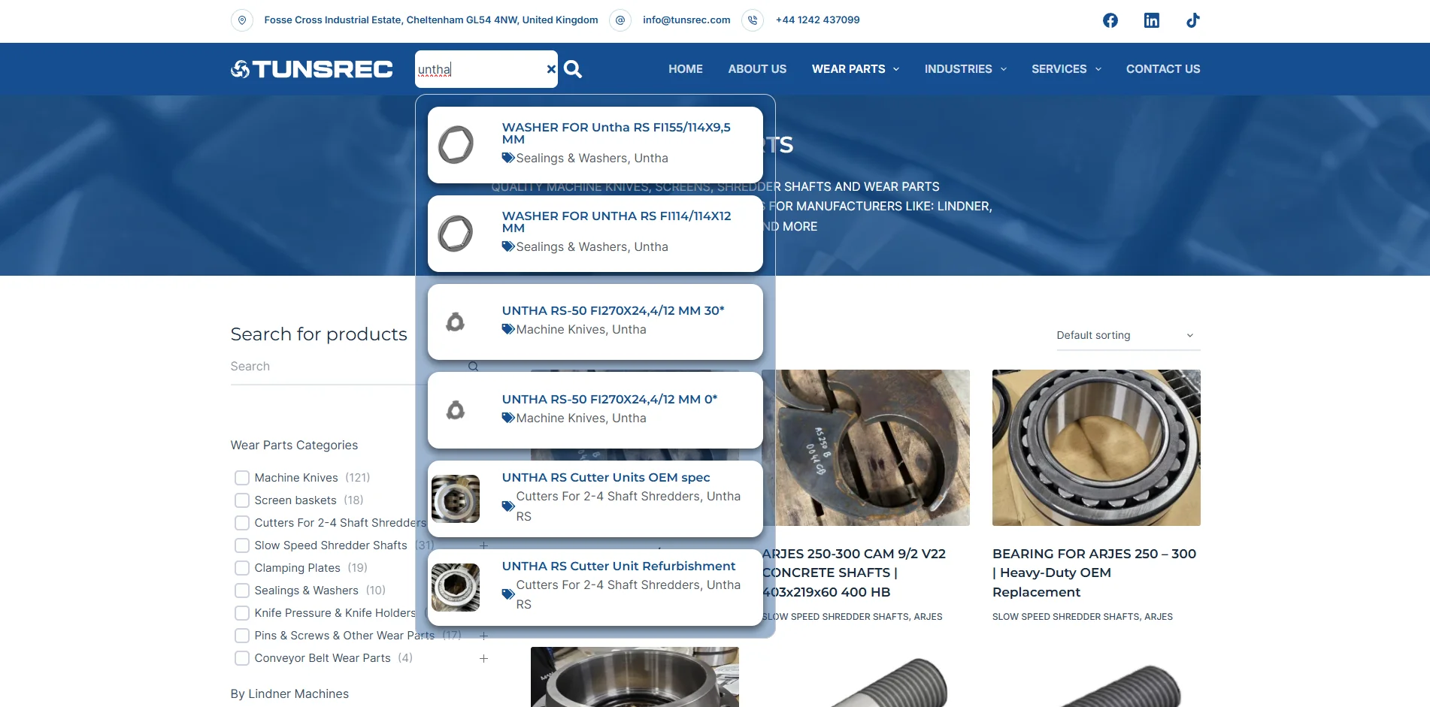
Task: Click 'Machine Knives, Untha' under RS-50 0* result
Action: [x=581, y=418]
